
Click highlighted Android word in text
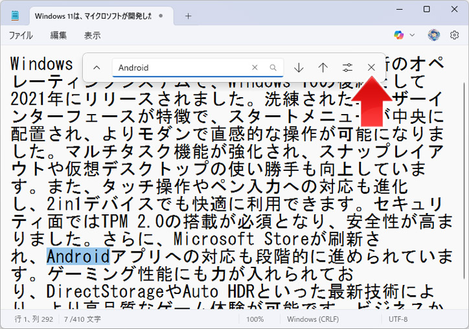click(x=78, y=256)
